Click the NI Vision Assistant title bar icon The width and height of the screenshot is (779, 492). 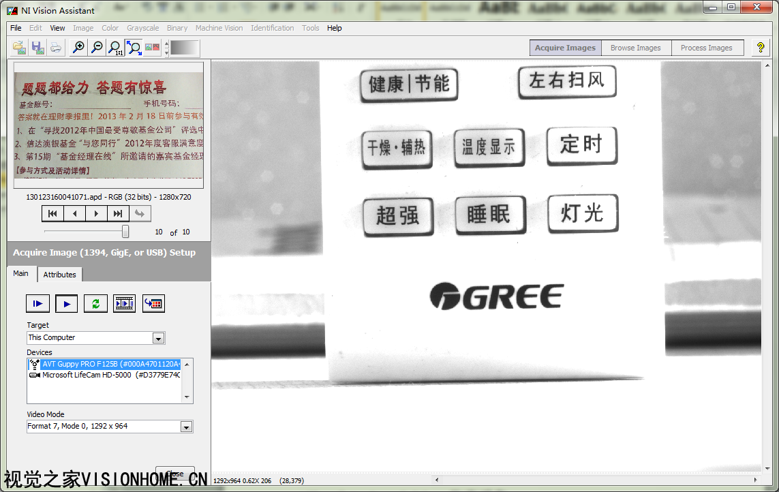click(12, 10)
